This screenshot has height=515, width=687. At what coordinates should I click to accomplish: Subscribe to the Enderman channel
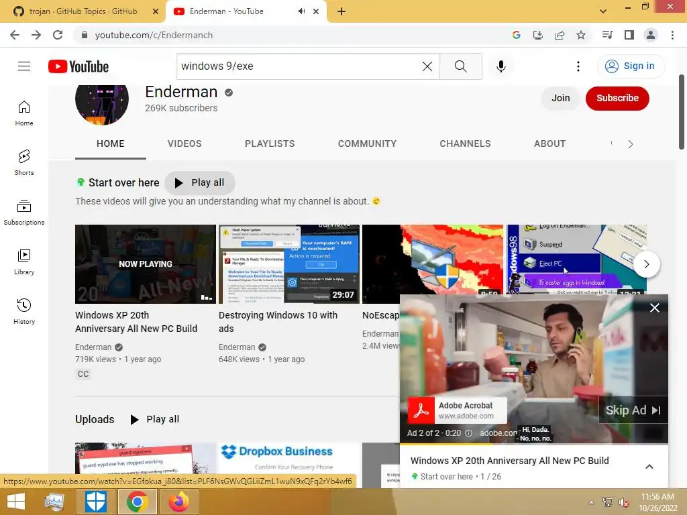pyautogui.click(x=617, y=98)
